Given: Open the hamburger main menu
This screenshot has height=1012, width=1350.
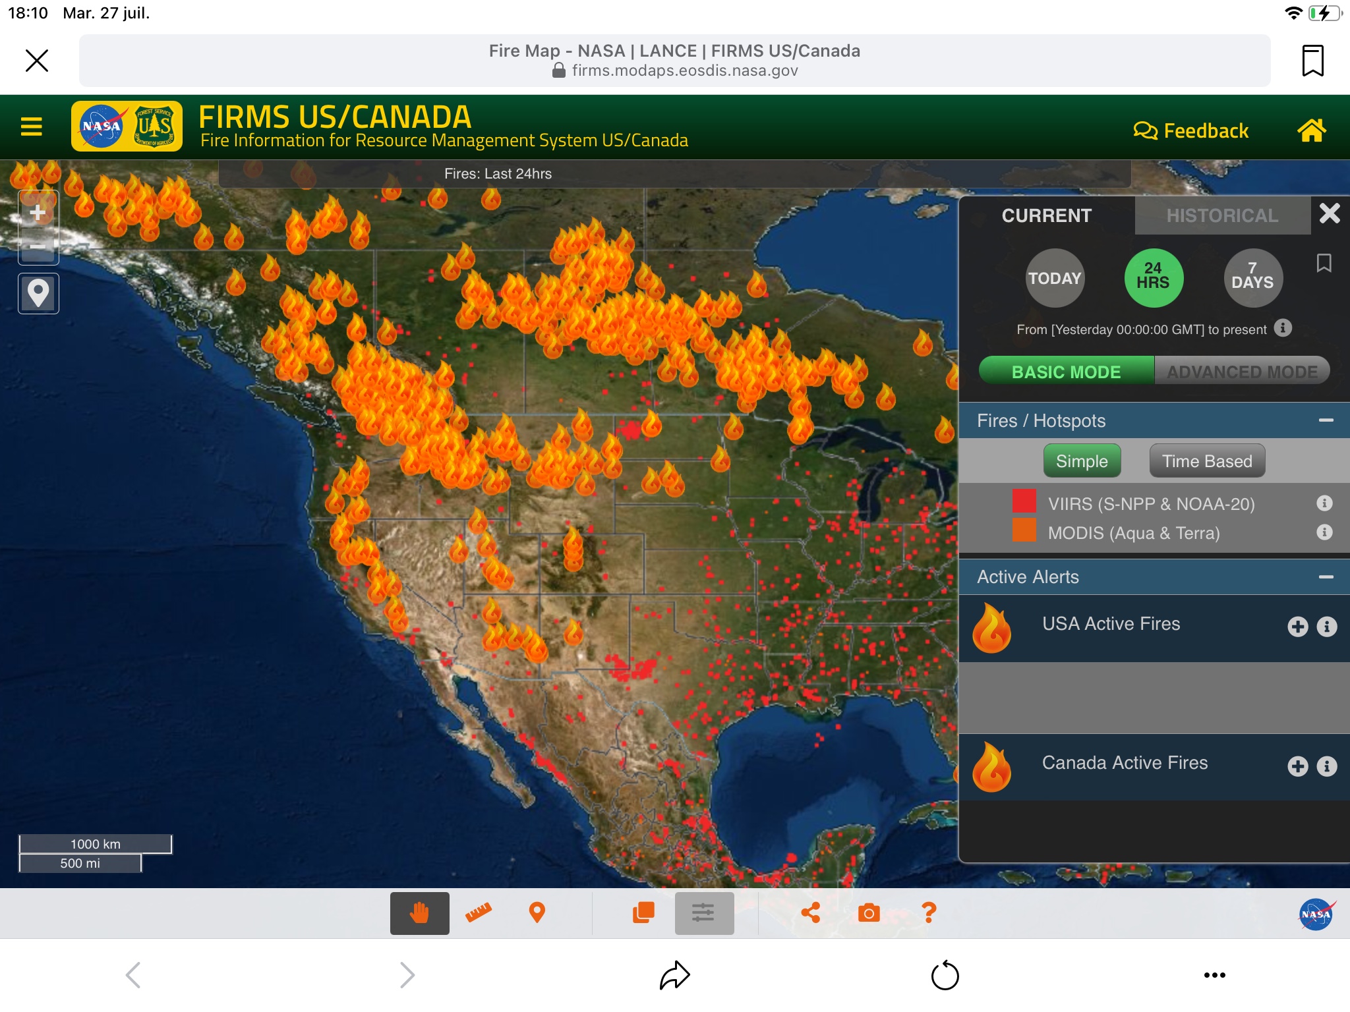Looking at the screenshot, I should point(32,126).
